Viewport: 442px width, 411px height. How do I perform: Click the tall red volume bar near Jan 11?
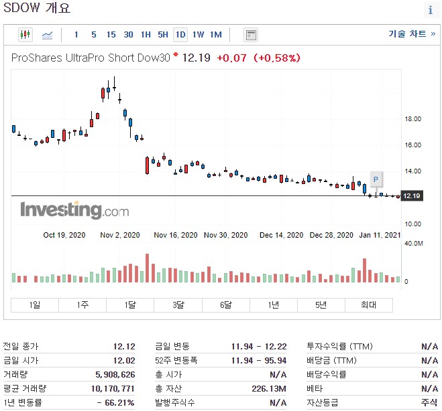[x=364, y=270]
